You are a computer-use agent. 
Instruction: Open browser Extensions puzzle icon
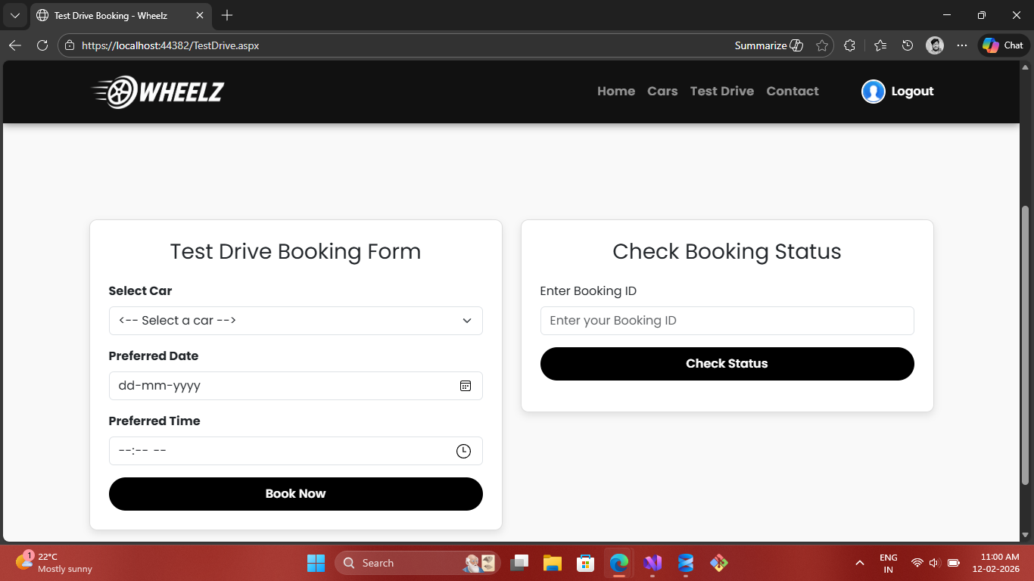pyautogui.click(x=849, y=45)
